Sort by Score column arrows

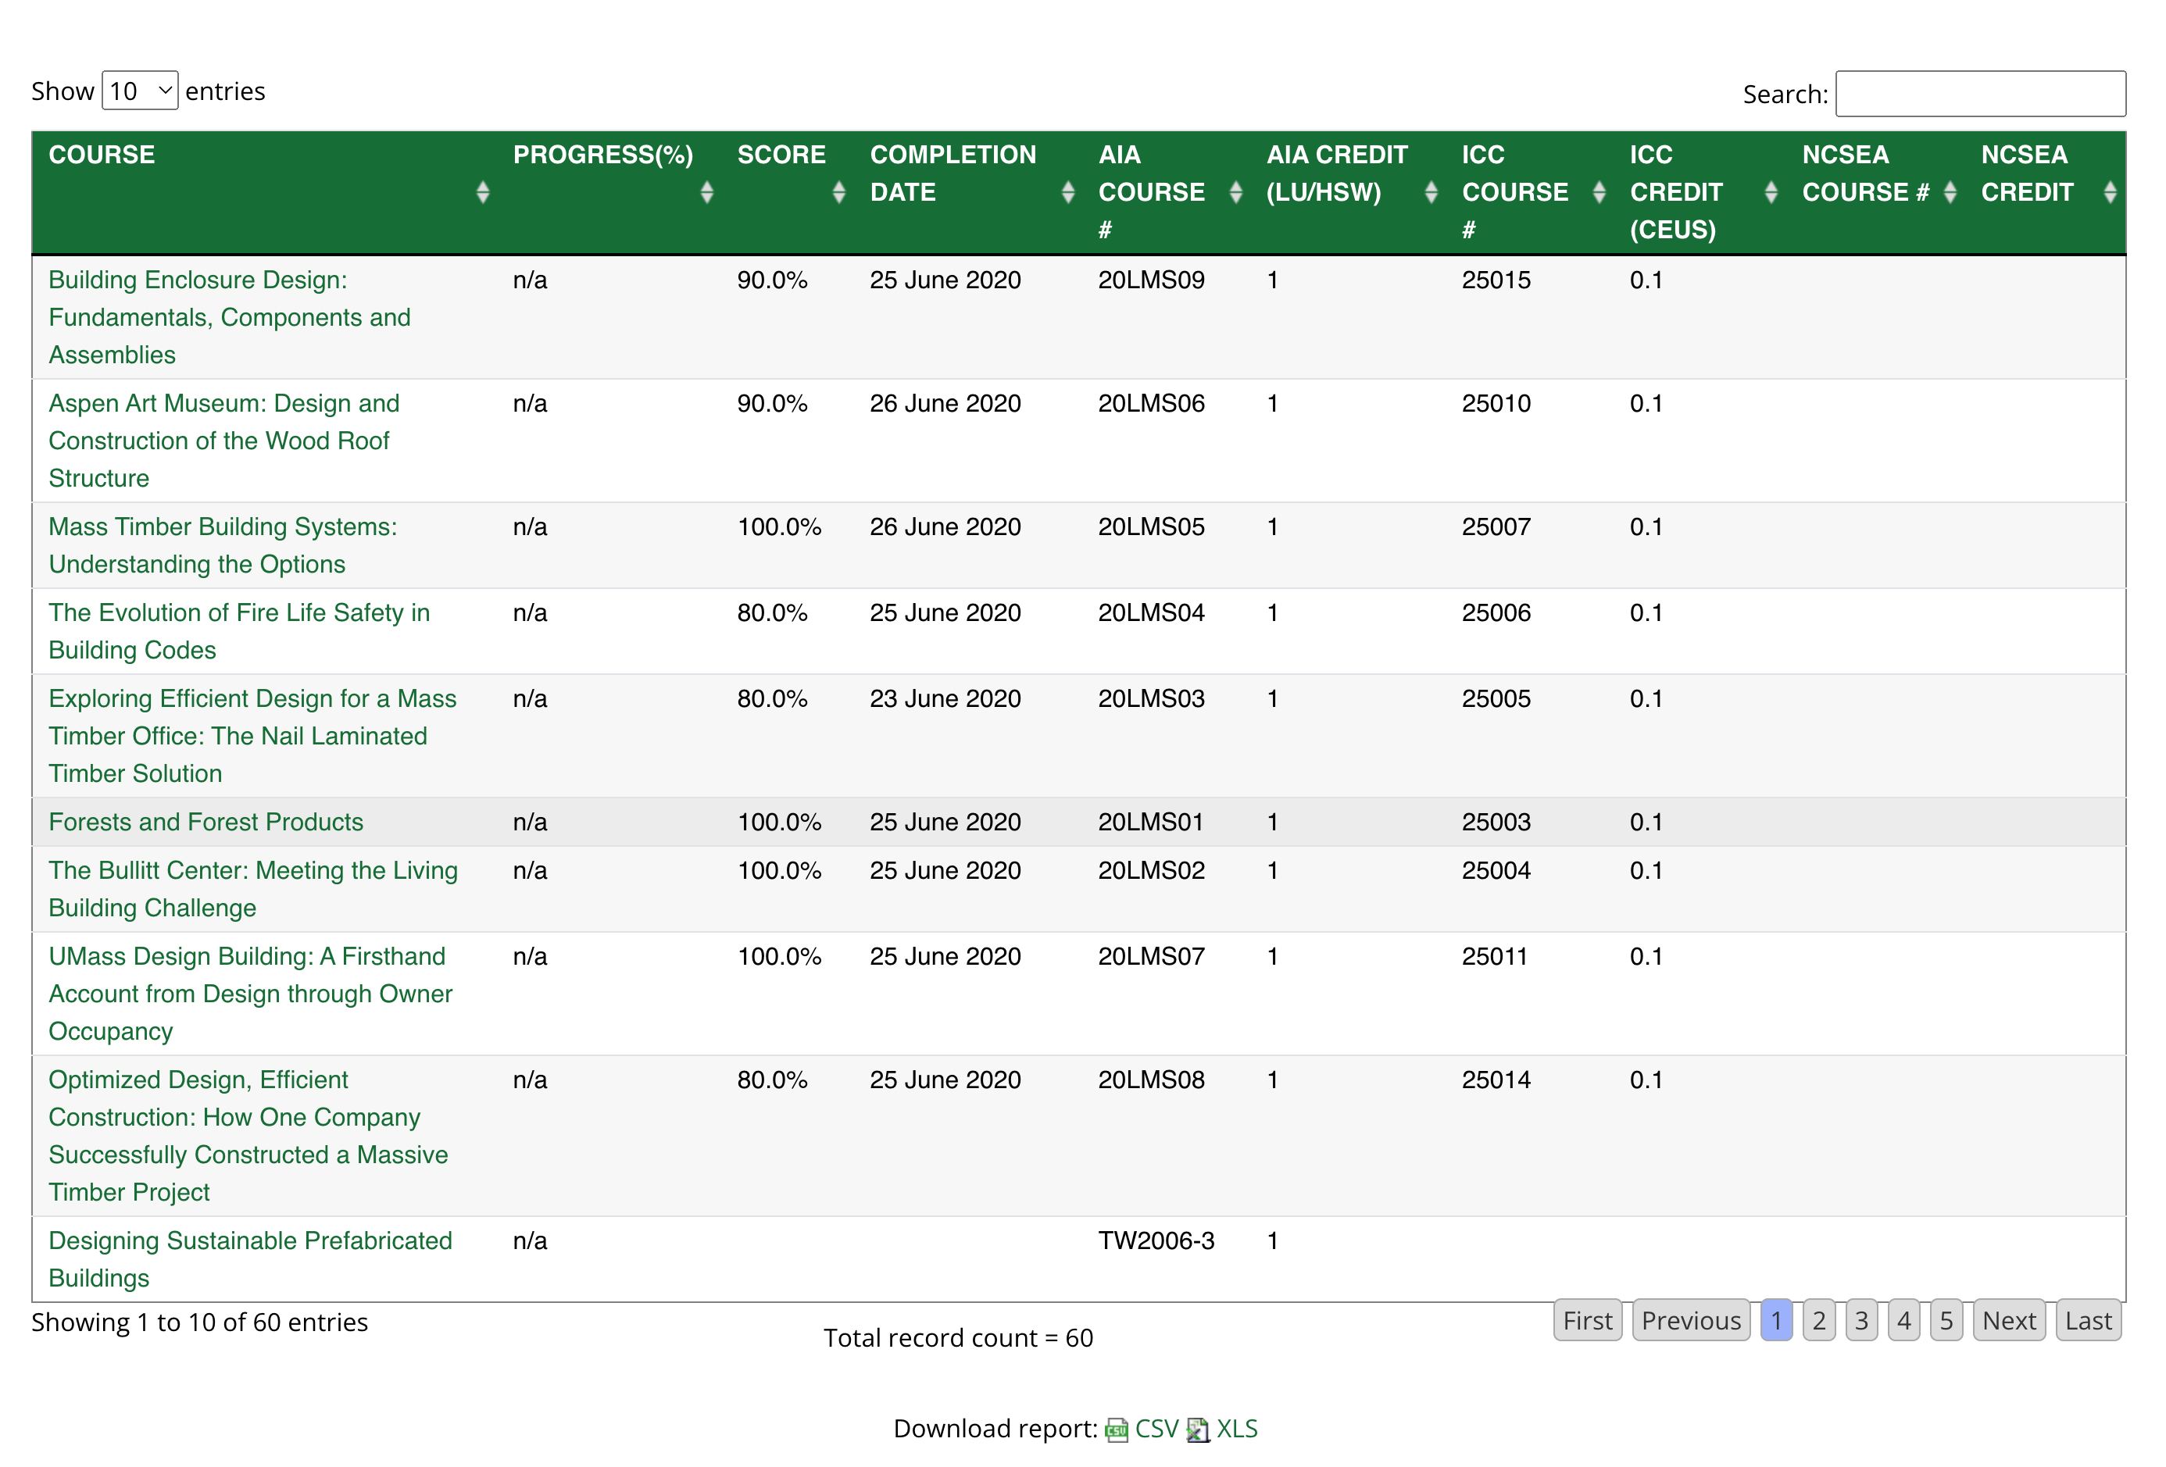(x=838, y=192)
